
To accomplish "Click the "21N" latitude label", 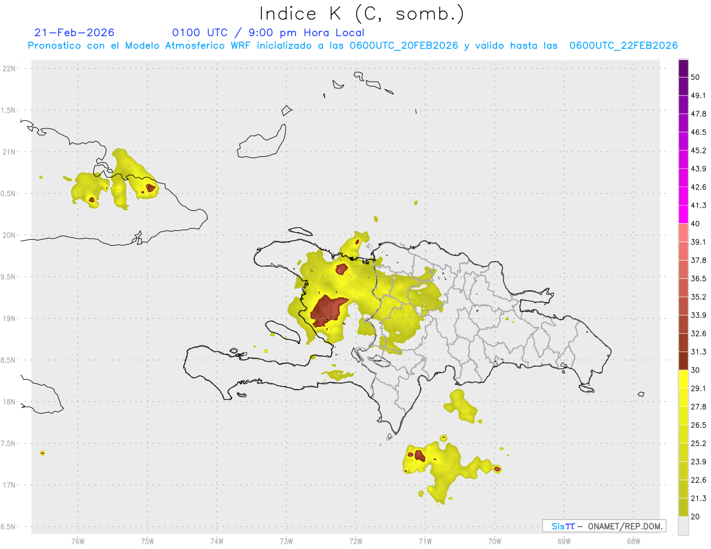I will point(9,152).
